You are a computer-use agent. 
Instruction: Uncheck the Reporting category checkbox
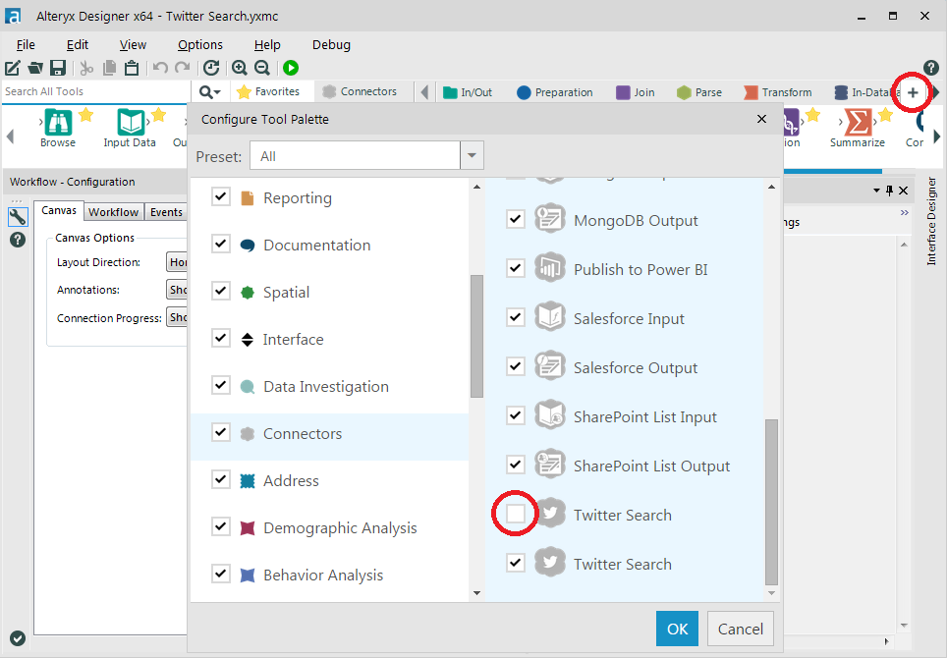click(x=220, y=195)
